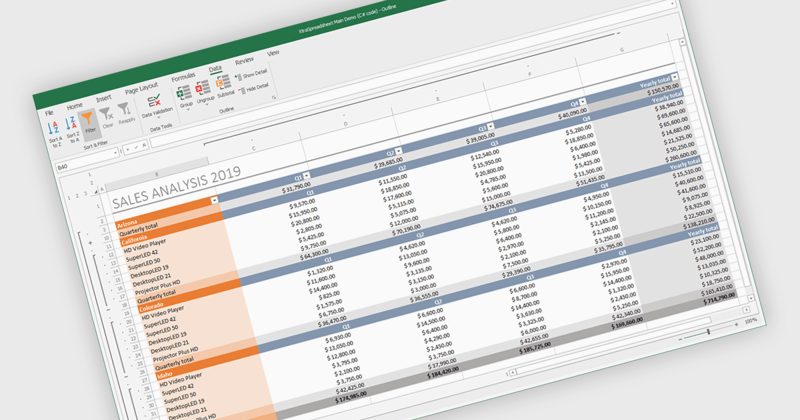Open the Page Layout tab
The image size is (800, 420).
click(141, 87)
